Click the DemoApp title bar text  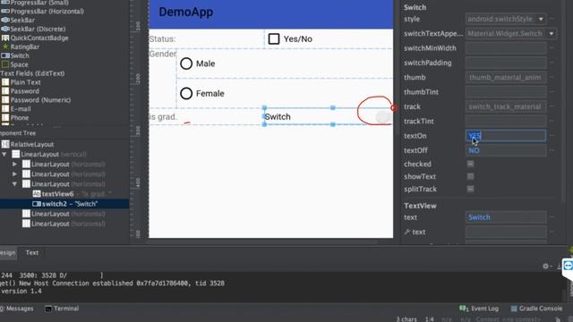coord(185,12)
